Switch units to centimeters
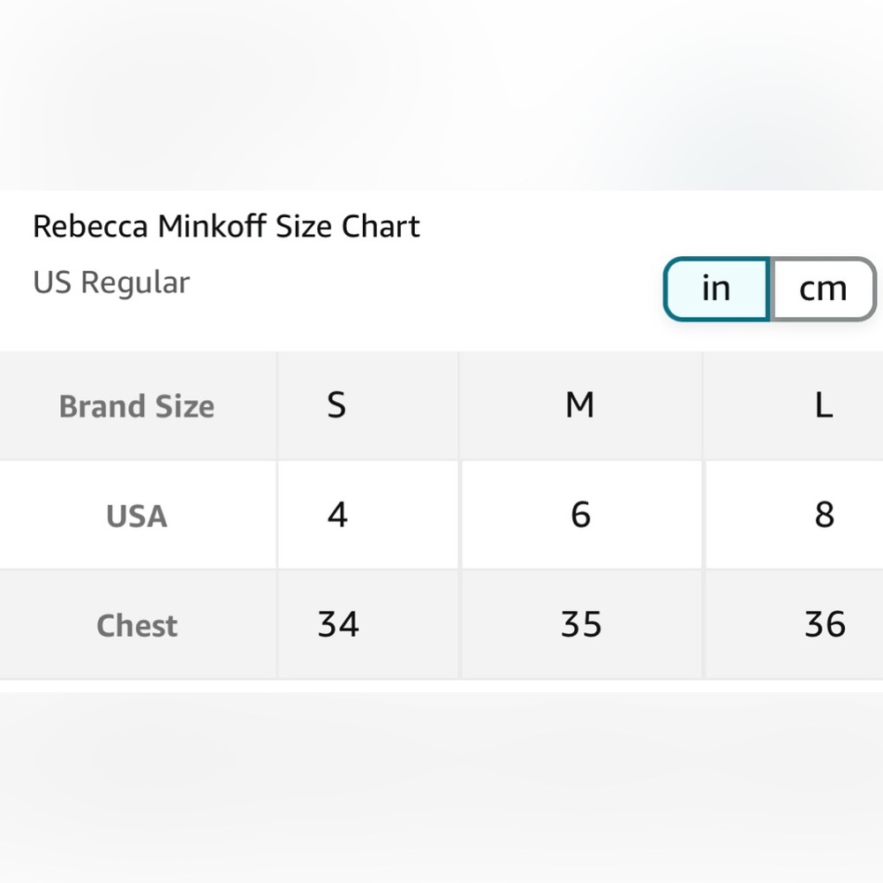 (x=823, y=289)
